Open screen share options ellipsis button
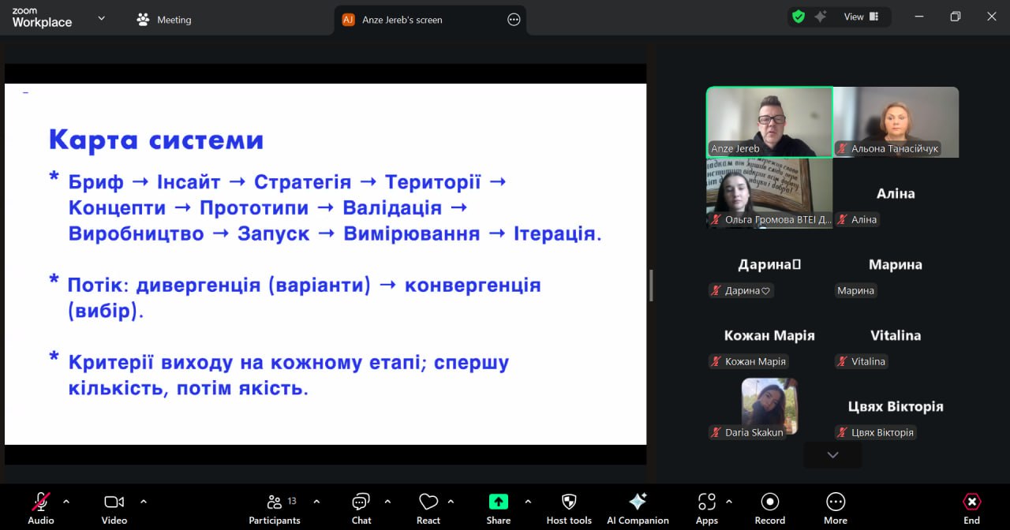This screenshot has width=1010, height=530. (514, 20)
